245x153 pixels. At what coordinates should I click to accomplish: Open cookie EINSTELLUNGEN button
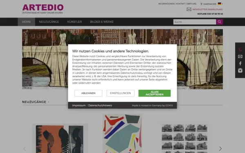click(x=120, y=93)
